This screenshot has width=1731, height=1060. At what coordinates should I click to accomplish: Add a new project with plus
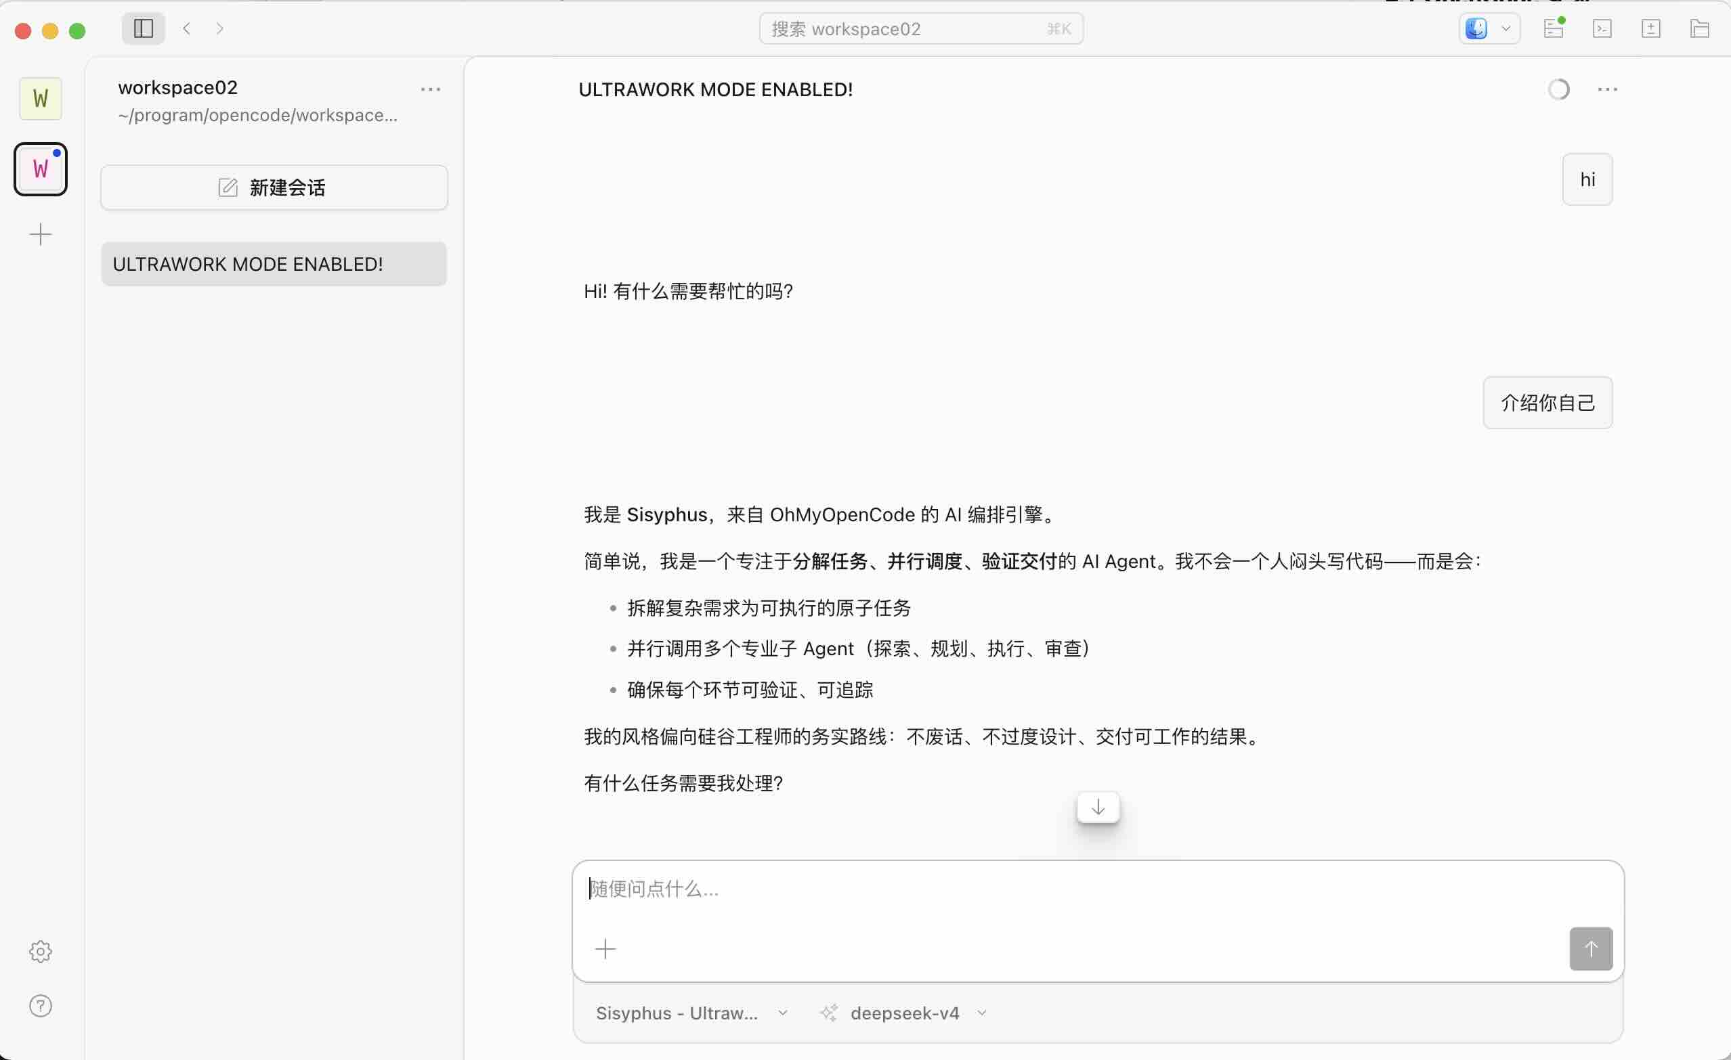point(41,234)
